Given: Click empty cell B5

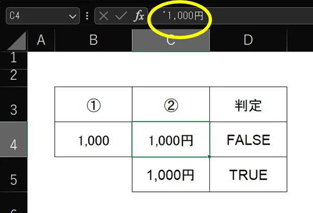Looking at the screenshot, I should pyautogui.click(x=93, y=174).
